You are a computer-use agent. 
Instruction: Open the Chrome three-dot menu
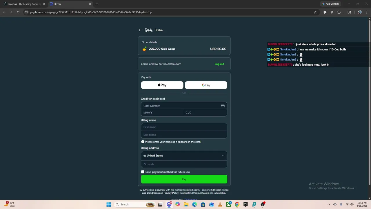point(367,12)
